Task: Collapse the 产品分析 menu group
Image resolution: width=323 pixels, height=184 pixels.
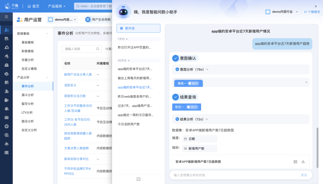Action: tap(47, 77)
